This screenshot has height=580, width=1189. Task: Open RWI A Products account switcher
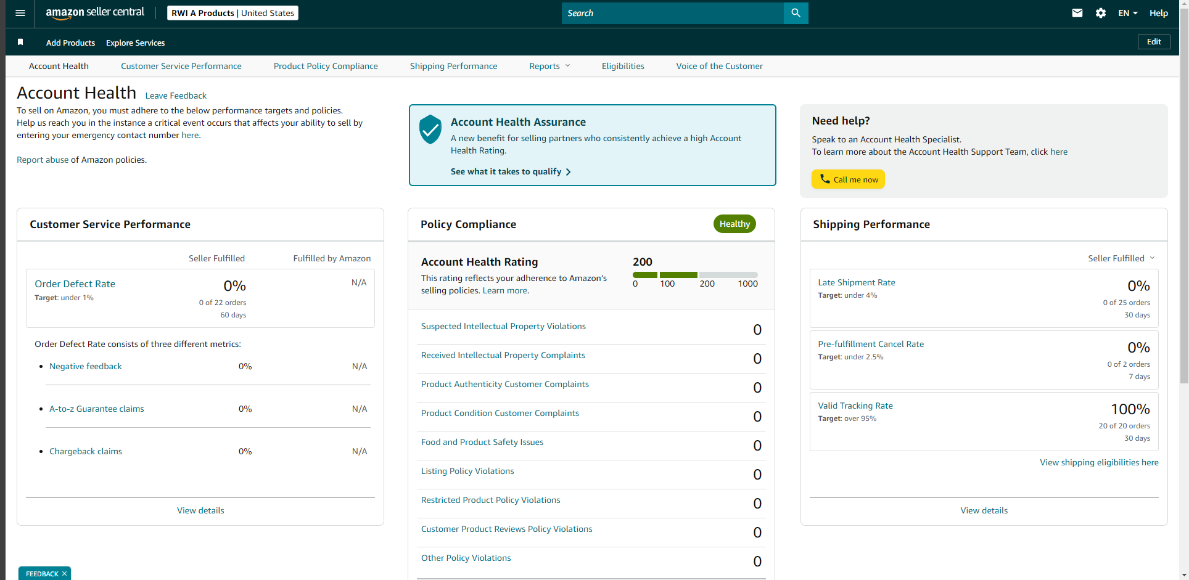tap(232, 13)
